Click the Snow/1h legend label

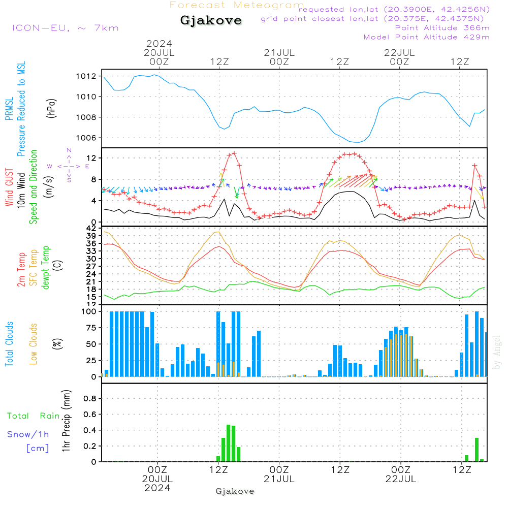tap(28, 434)
